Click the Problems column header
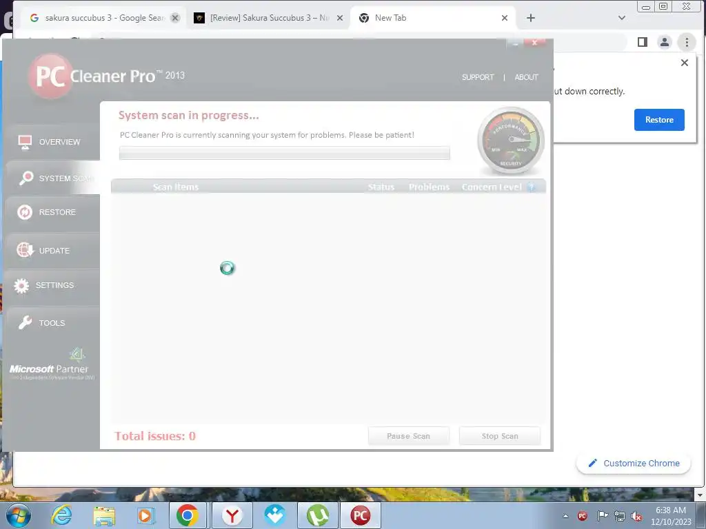Viewport: 706px width, 529px height. [429, 187]
